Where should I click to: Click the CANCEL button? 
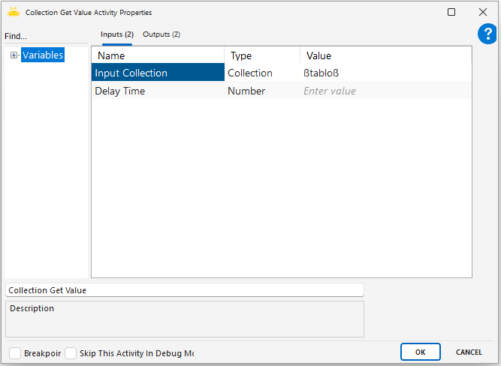pyautogui.click(x=469, y=352)
